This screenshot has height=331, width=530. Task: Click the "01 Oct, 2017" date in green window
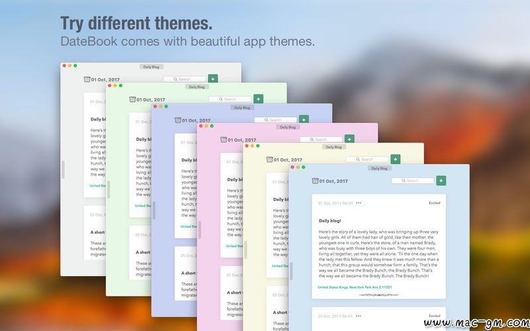pyautogui.click(x=151, y=100)
